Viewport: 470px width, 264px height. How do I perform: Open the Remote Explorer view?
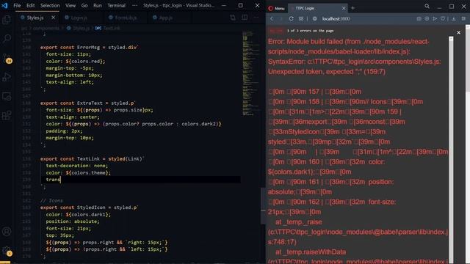click(7, 96)
